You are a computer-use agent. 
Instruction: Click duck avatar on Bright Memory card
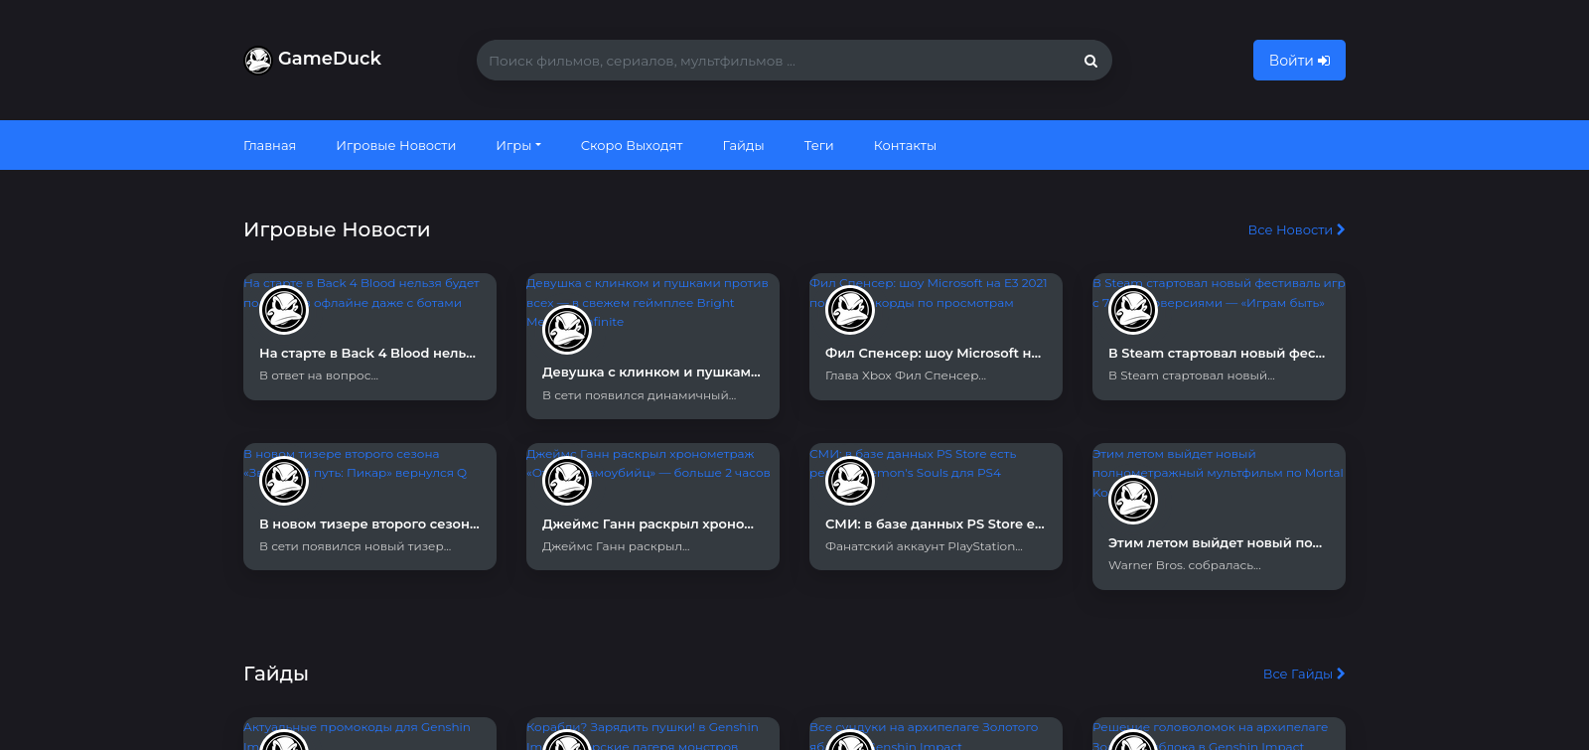pyautogui.click(x=567, y=330)
